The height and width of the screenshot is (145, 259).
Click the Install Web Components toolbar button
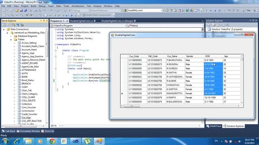(97, 15)
